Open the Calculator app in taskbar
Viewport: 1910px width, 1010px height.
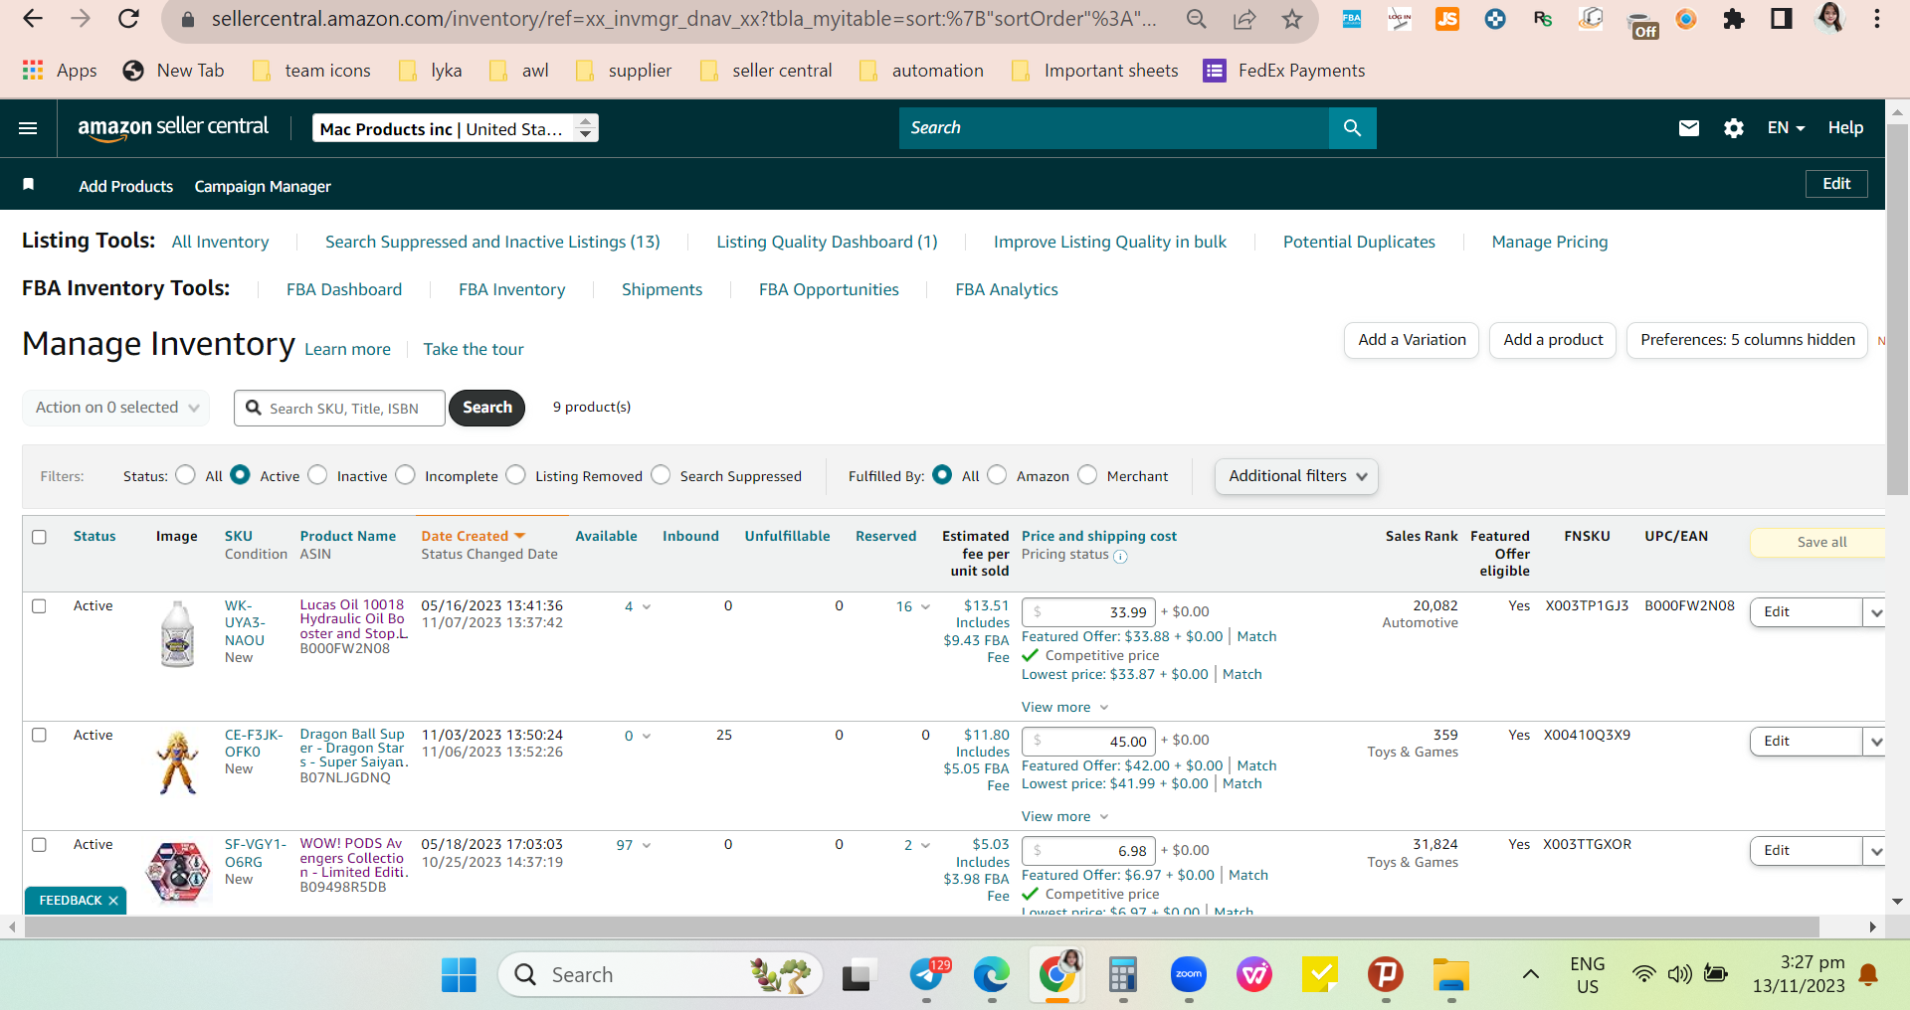1123,975
